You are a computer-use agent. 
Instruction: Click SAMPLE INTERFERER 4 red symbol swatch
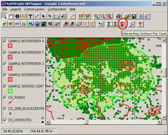tap(10, 46)
